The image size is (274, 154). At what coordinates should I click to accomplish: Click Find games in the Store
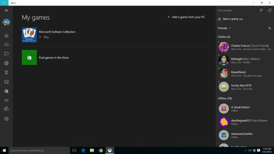click(x=54, y=58)
